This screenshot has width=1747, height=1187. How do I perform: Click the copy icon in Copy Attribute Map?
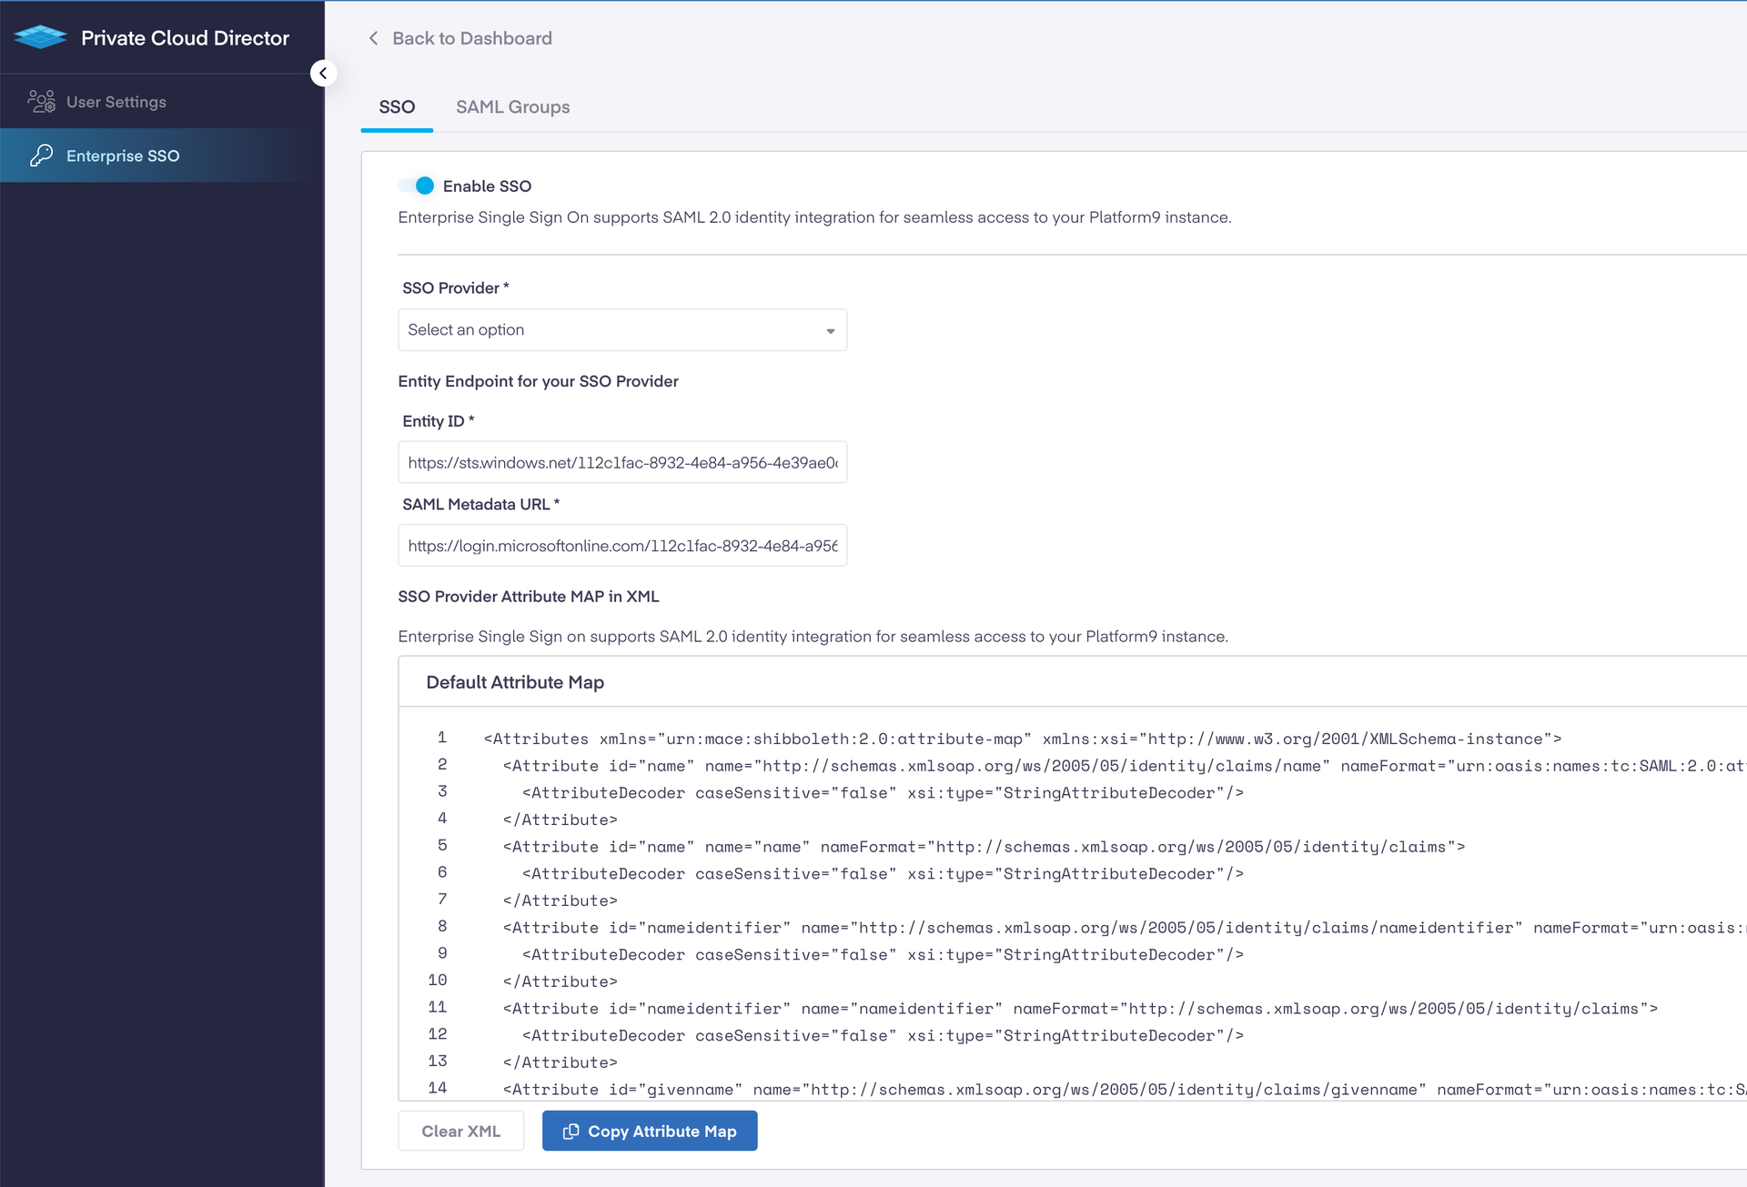tap(571, 1132)
